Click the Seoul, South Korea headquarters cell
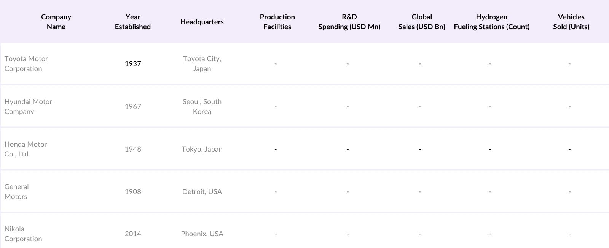This screenshot has width=609, height=248. click(x=202, y=107)
